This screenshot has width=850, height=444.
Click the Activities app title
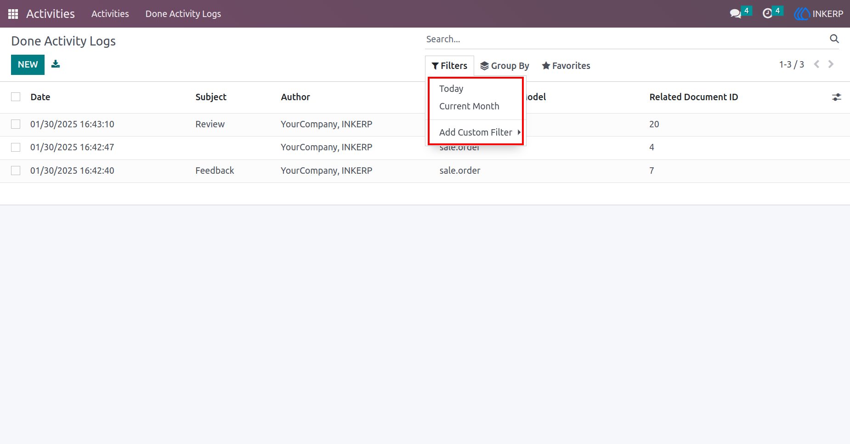click(x=51, y=14)
